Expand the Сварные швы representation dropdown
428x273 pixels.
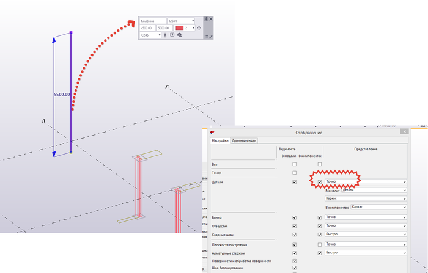coord(366,235)
